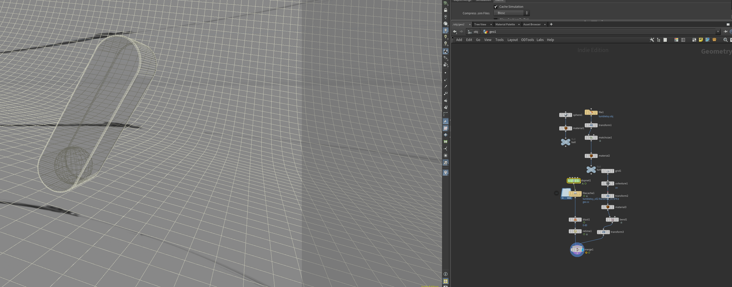Select the blast1 node

pos(575,220)
